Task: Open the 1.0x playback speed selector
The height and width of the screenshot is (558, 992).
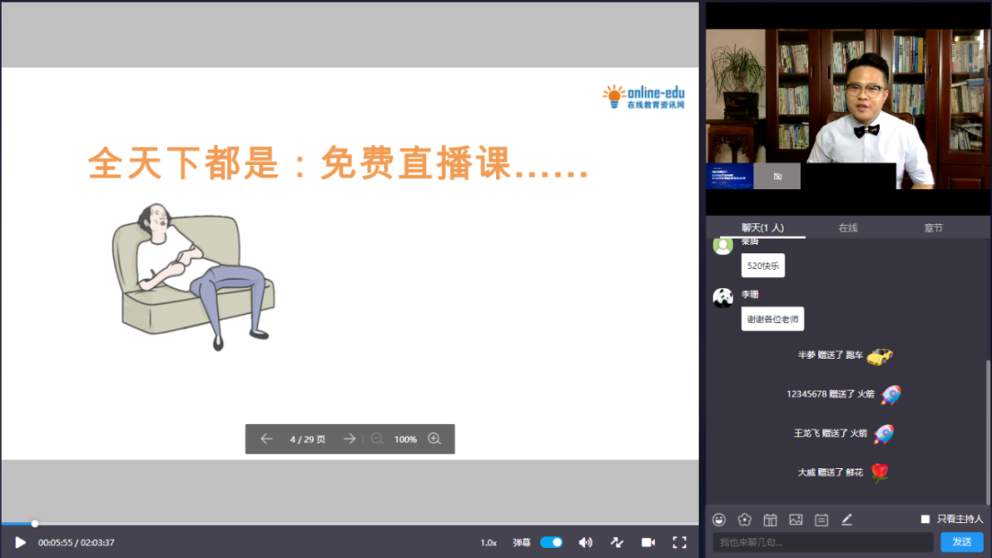Action: pos(489,542)
